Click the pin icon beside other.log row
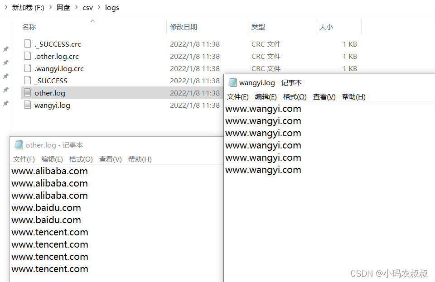This screenshot has width=435, height=282. coord(5,90)
